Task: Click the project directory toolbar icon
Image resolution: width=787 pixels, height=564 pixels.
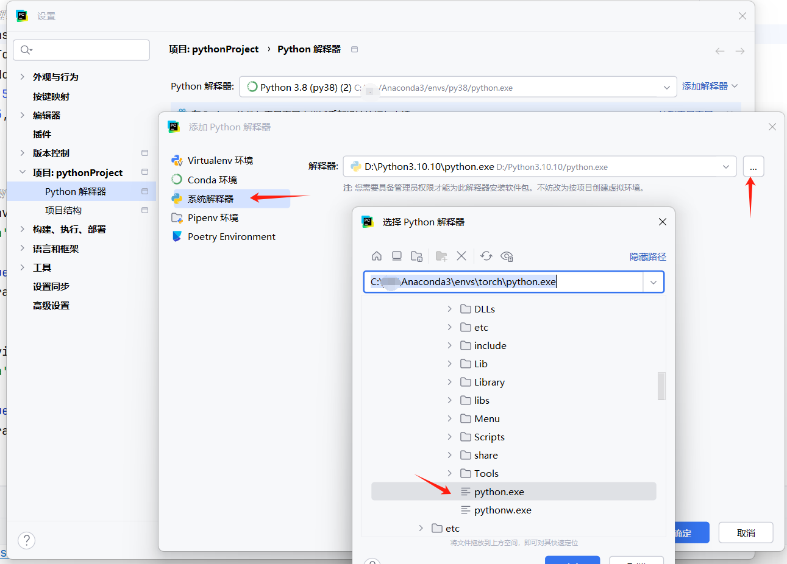Action: [x=417, y=256]
